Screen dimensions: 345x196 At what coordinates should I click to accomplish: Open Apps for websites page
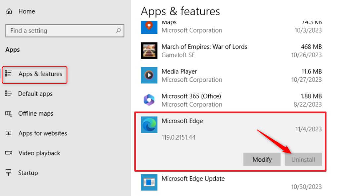(42, 133)
